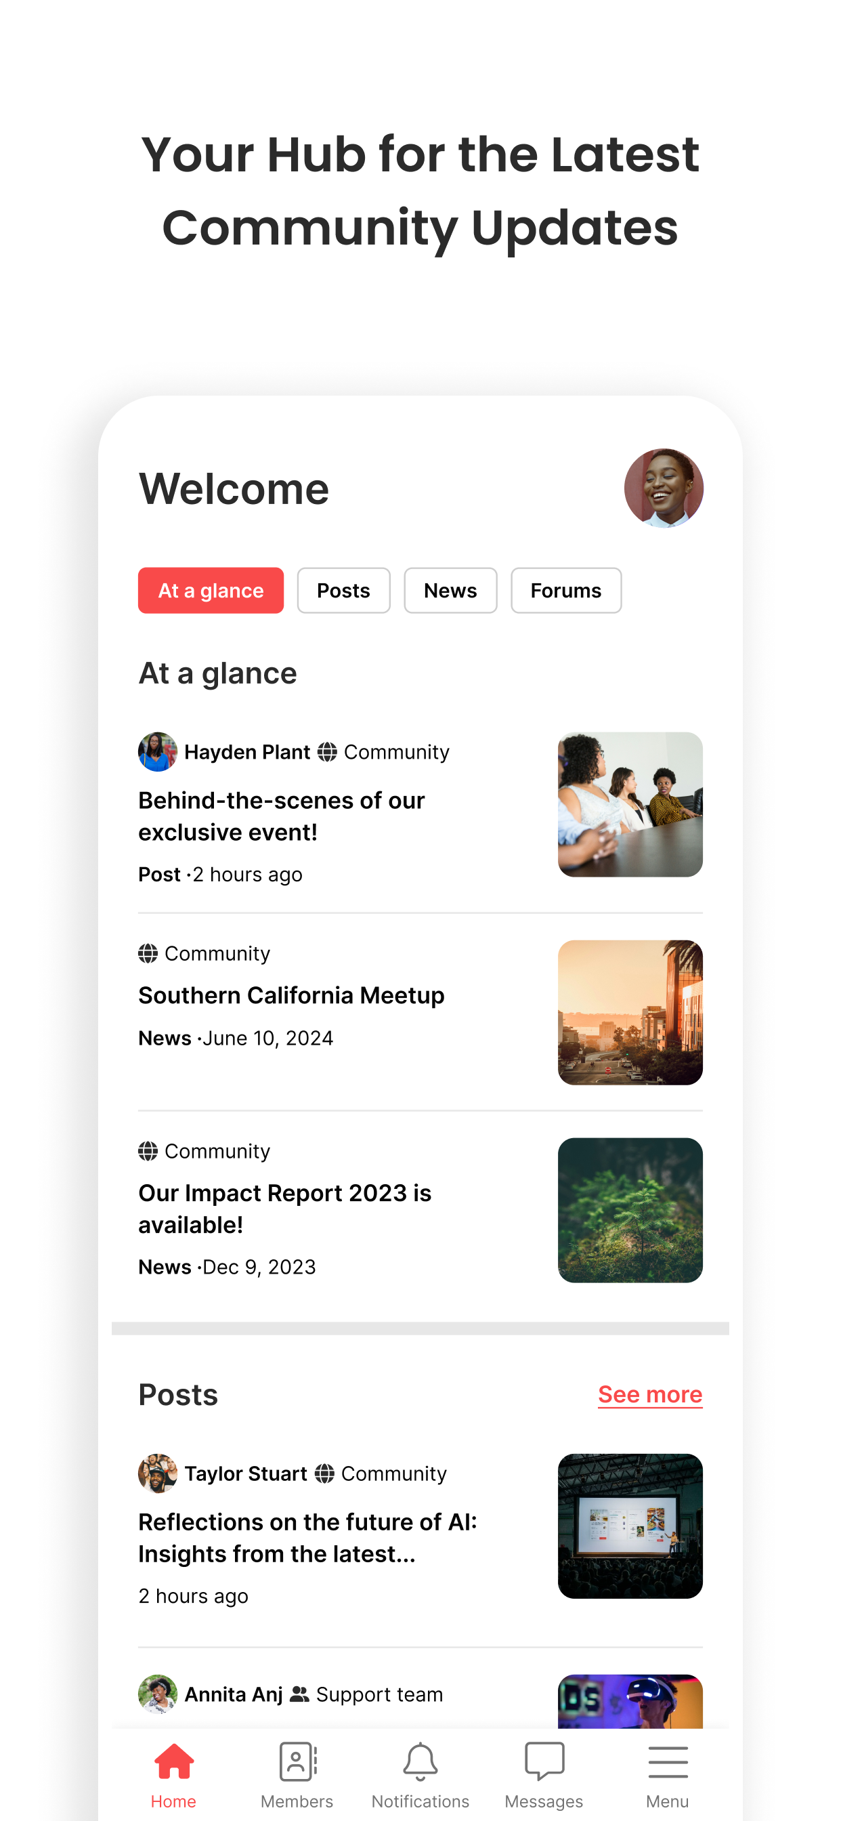Tap the 'June 10, 2024' date text
This screenshot has width=841, height=1821.
268,1038
